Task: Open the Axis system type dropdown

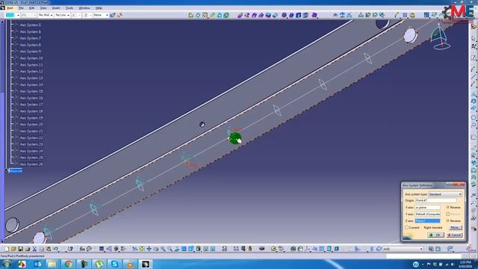Action: (x=445, y=194)
